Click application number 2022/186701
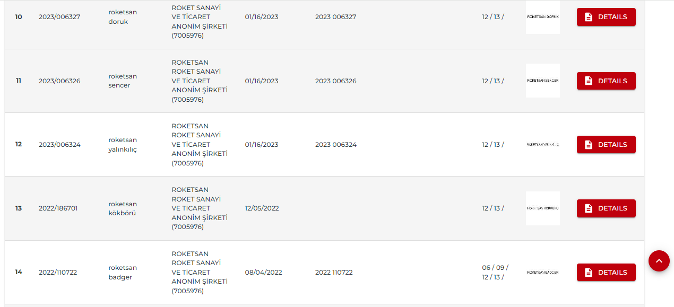Image resolution: width=674 pixels, height=307 pixels. [58, 208]
